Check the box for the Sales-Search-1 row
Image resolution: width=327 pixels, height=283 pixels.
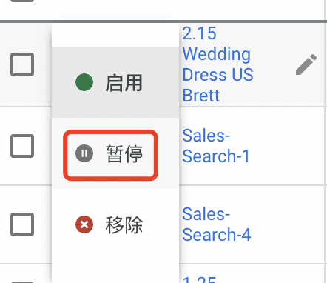pyautogui.click(x=22, y=146)
